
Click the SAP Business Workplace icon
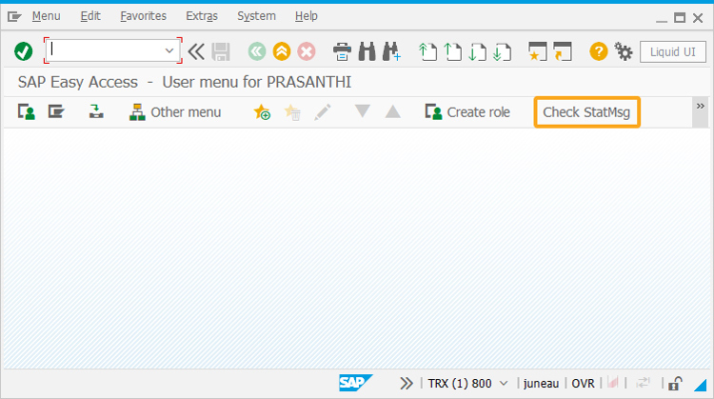pos(96,111)
